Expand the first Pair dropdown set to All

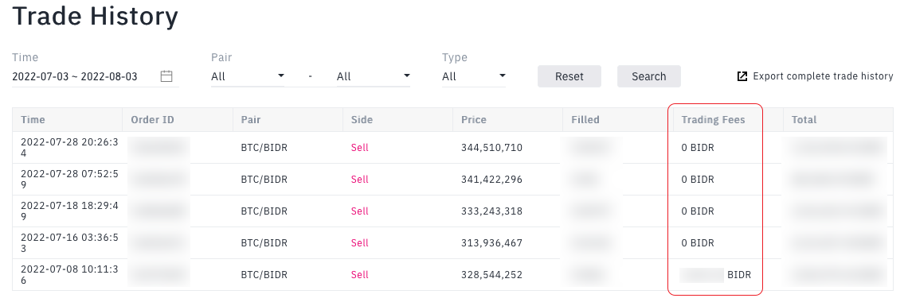pos(248,76)
